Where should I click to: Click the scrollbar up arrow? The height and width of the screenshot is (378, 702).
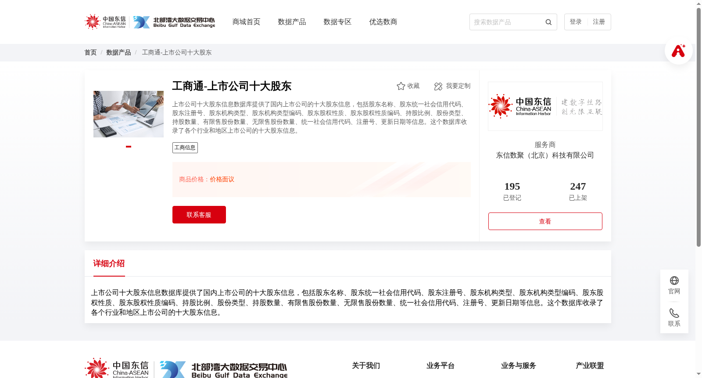click(698, 4)
